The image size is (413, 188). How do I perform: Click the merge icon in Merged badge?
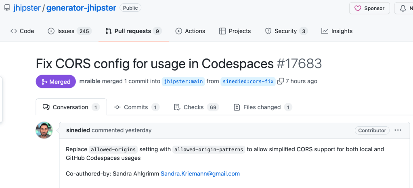point(44,82)
